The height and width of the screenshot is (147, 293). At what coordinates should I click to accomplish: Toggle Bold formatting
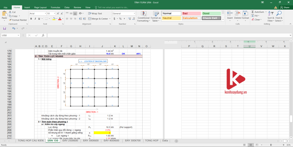[x=31, y=19]
